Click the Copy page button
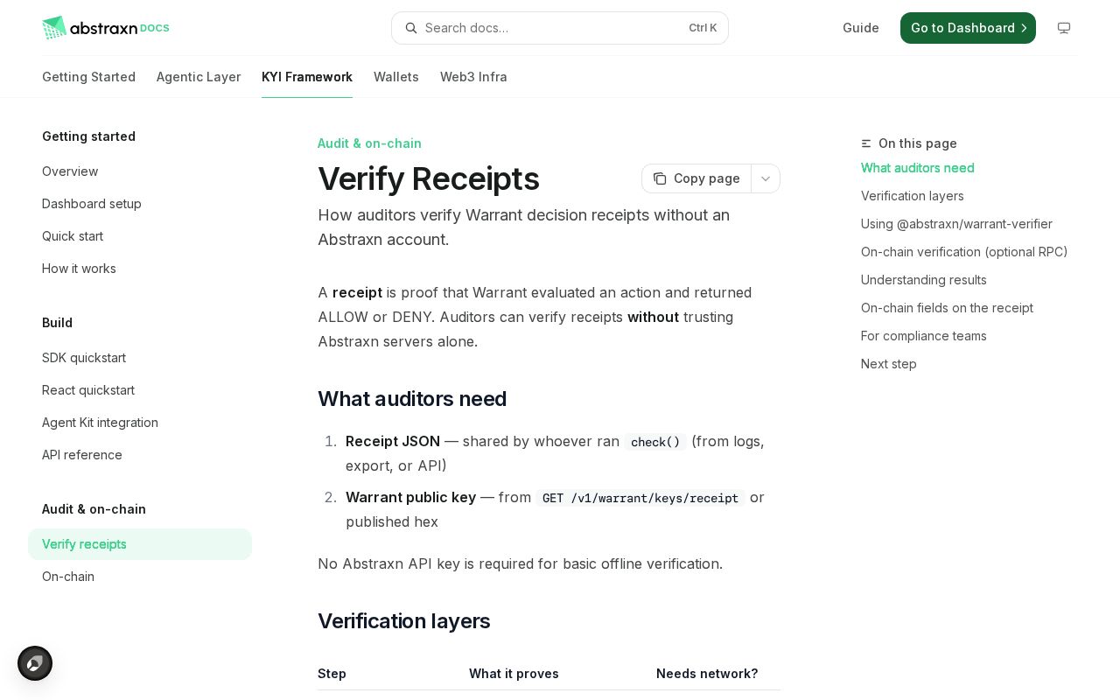 pos(696,178)
